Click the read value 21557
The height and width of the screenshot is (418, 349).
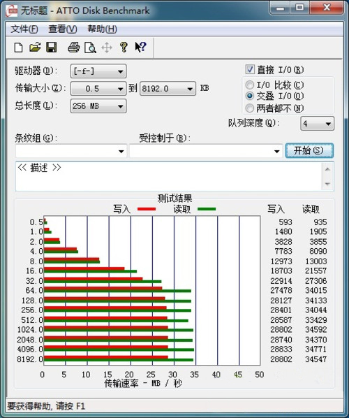(x=315, y=271)
